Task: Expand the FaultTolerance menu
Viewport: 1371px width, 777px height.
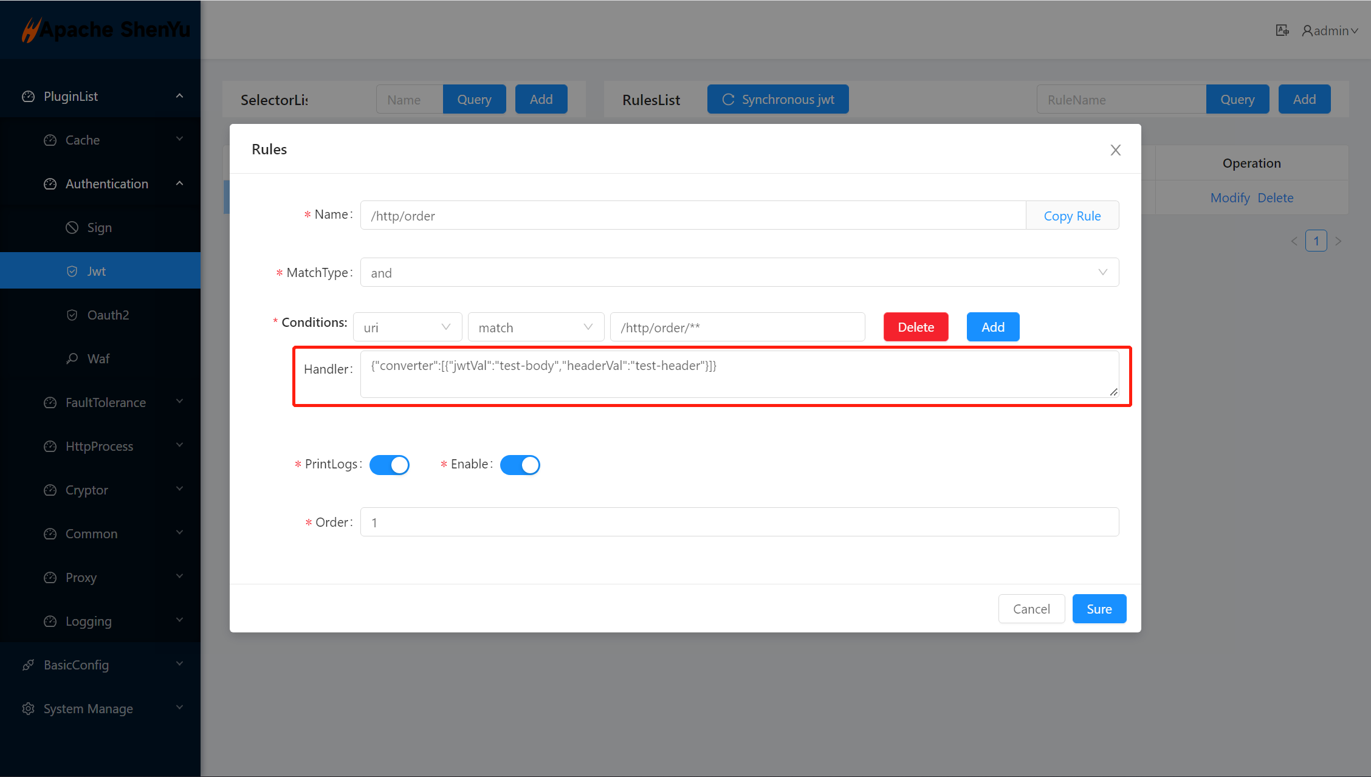Action: [x=106, y=402]
